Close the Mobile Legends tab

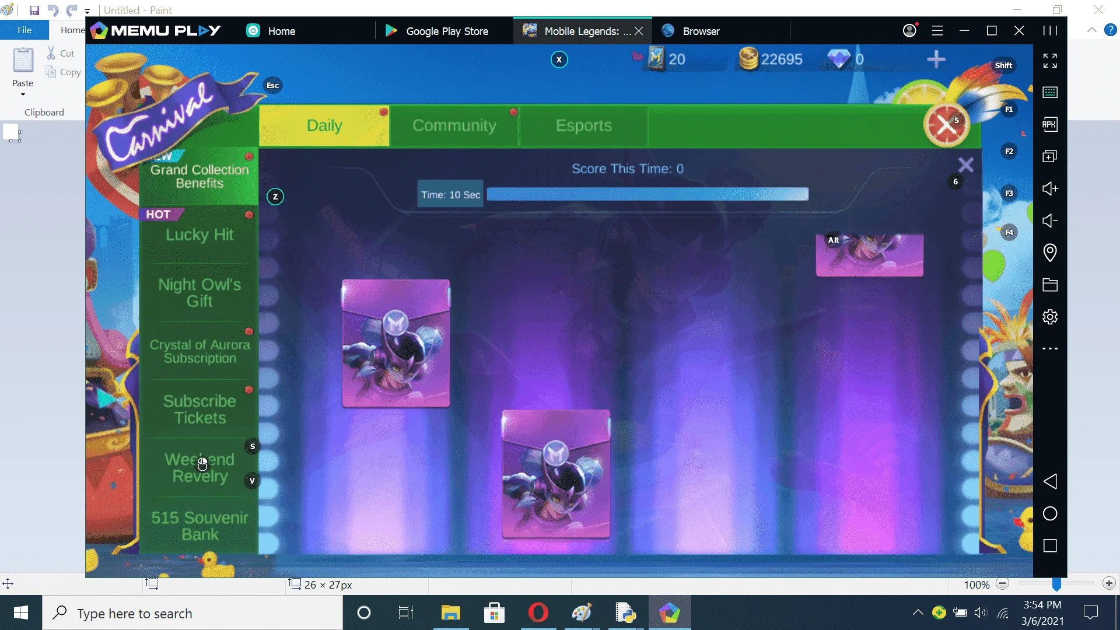coord(639,31)
